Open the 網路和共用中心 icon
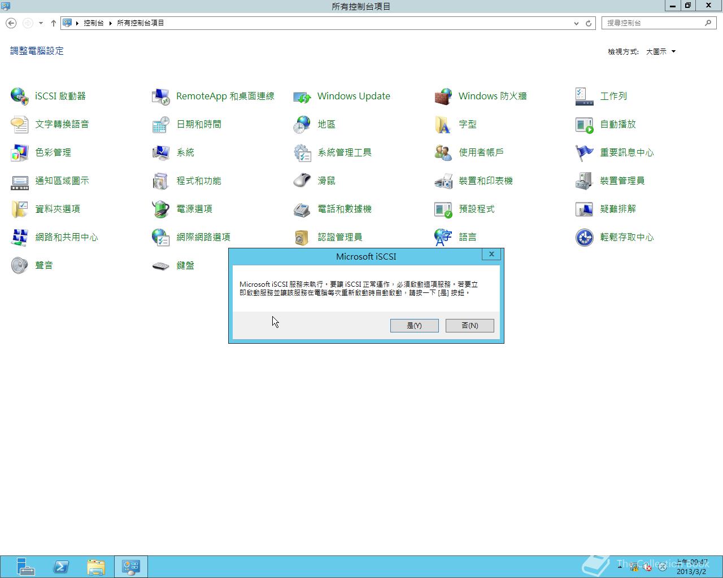 click(20, 237)
